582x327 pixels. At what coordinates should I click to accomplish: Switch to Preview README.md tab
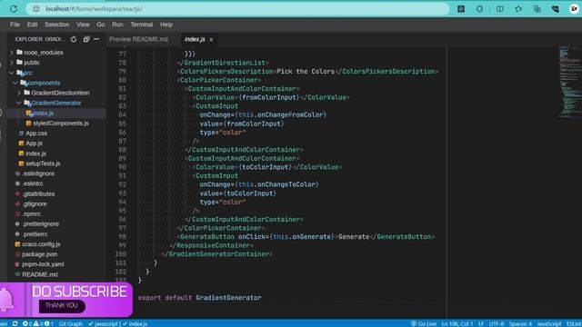[x=139, y=39]
